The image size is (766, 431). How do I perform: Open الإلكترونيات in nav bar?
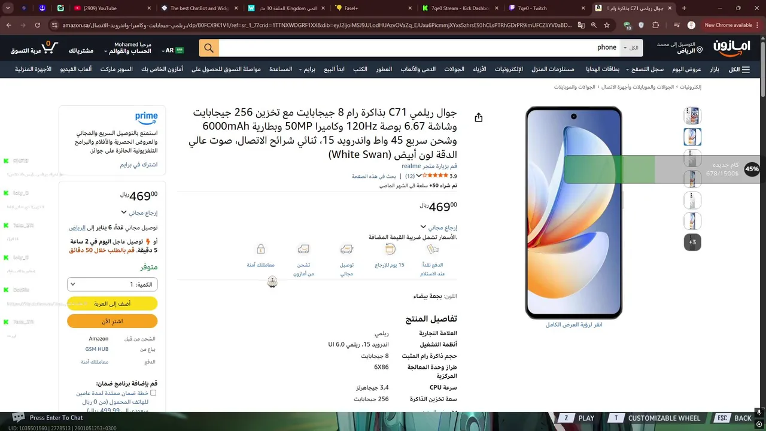coord(509,69)
